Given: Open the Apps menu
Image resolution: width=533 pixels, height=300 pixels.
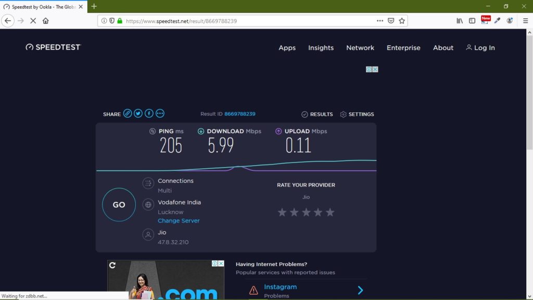Looking at the screenshot, I should 287,48.
